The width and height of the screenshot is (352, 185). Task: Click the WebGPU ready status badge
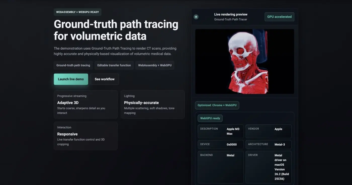click(x=210, y=118)
